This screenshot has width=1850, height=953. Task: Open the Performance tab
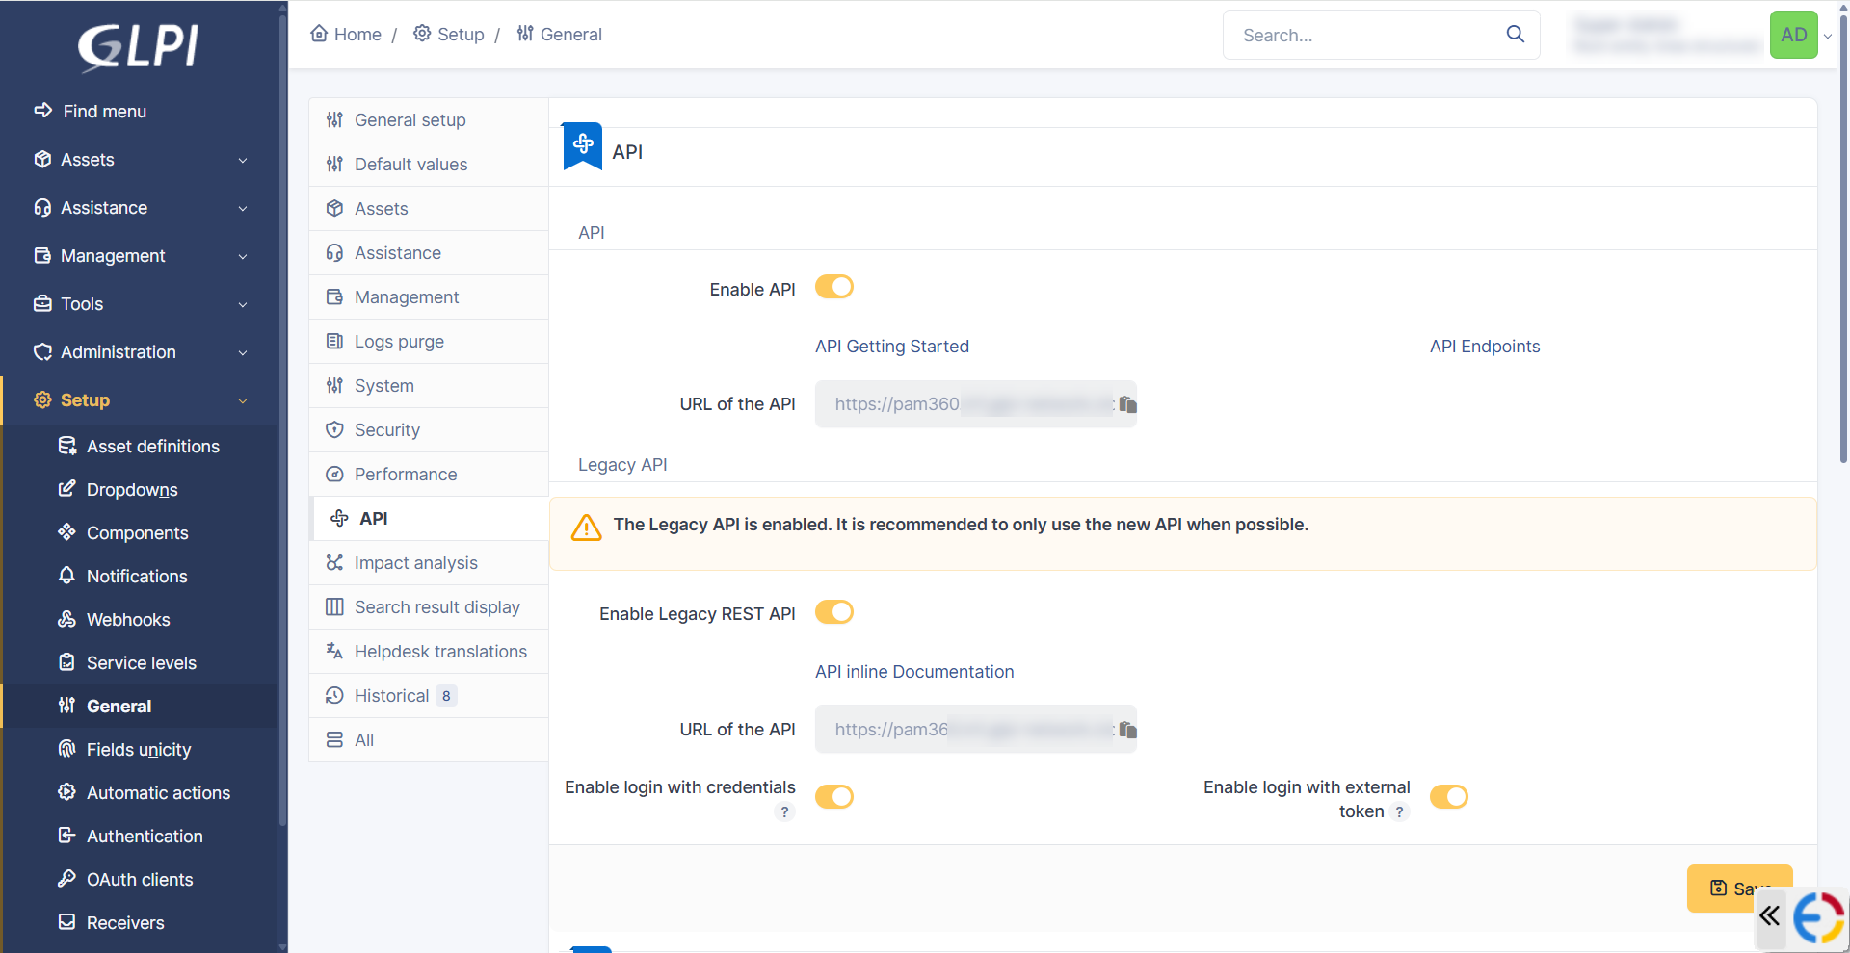[429, 475]
